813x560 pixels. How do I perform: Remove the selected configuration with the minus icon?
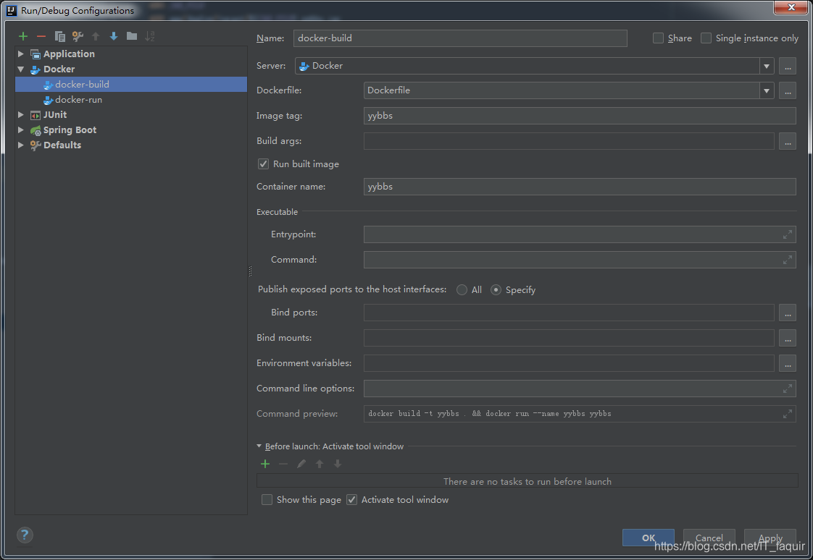tap(41, 36)
